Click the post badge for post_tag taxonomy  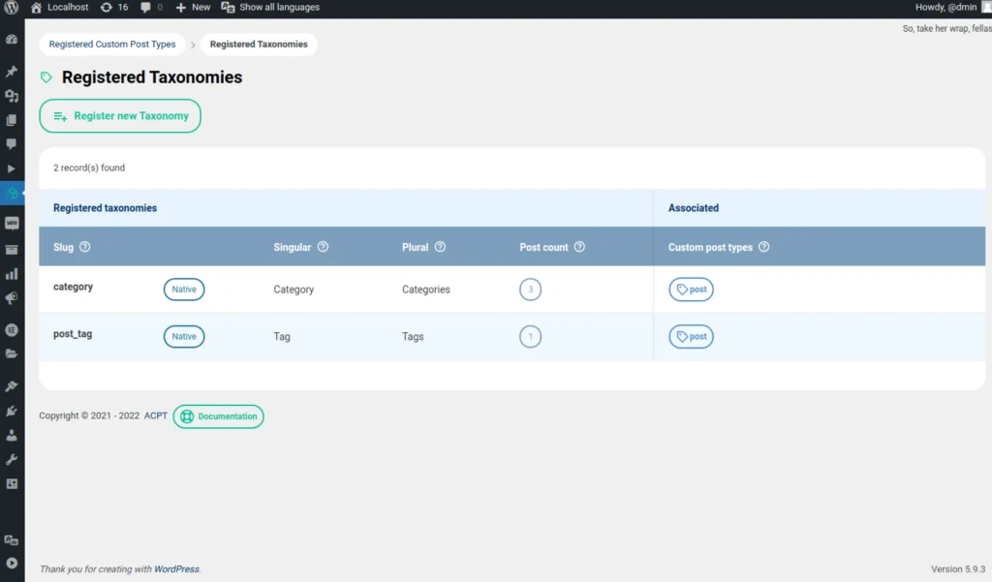coord(691,336)
